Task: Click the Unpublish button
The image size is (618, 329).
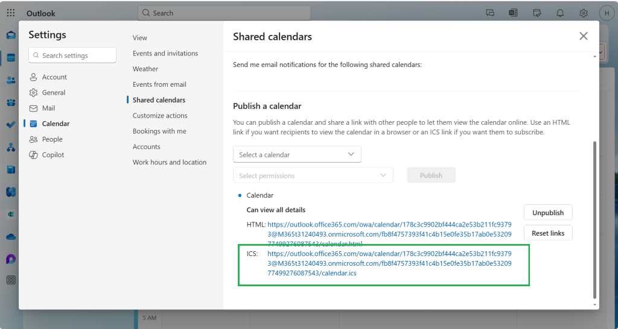Action: pos(548,213)
